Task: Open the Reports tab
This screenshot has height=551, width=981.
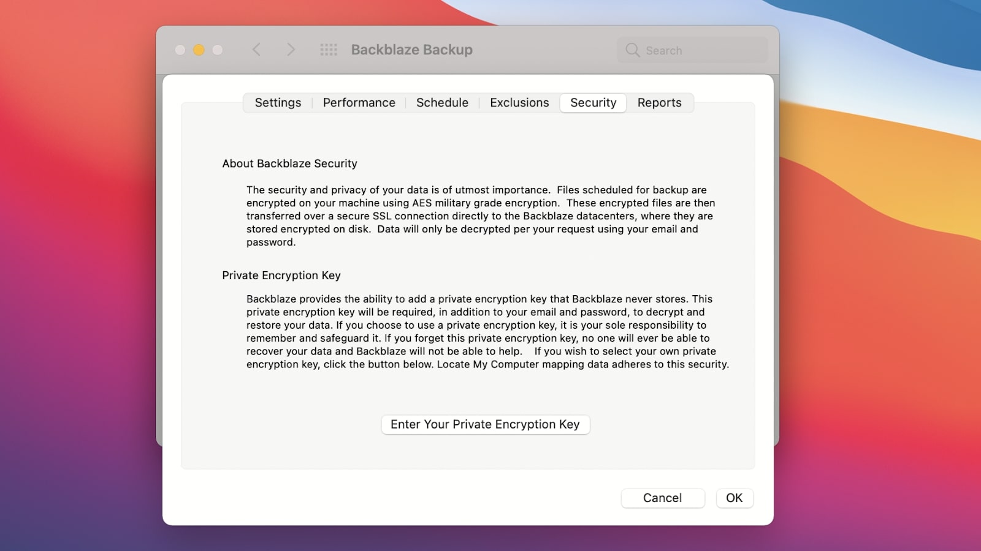Action: click(659, 102)
